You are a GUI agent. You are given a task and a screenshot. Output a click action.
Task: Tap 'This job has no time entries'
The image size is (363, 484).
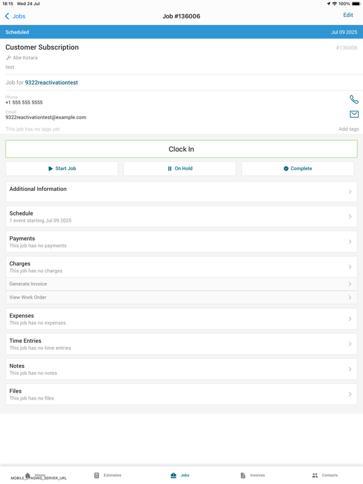point(40,348)
